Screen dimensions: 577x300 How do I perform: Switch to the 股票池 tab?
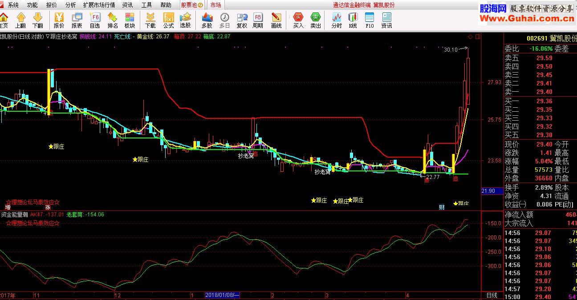tap(192, 5)
